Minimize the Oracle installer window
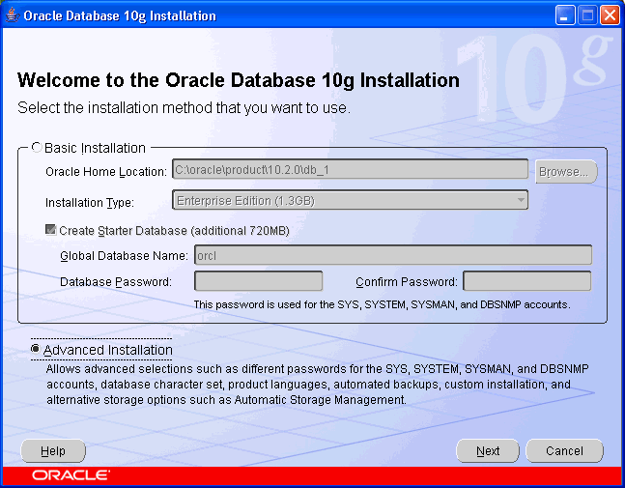This screenshot has height=488, width=625. pos(565,15)
